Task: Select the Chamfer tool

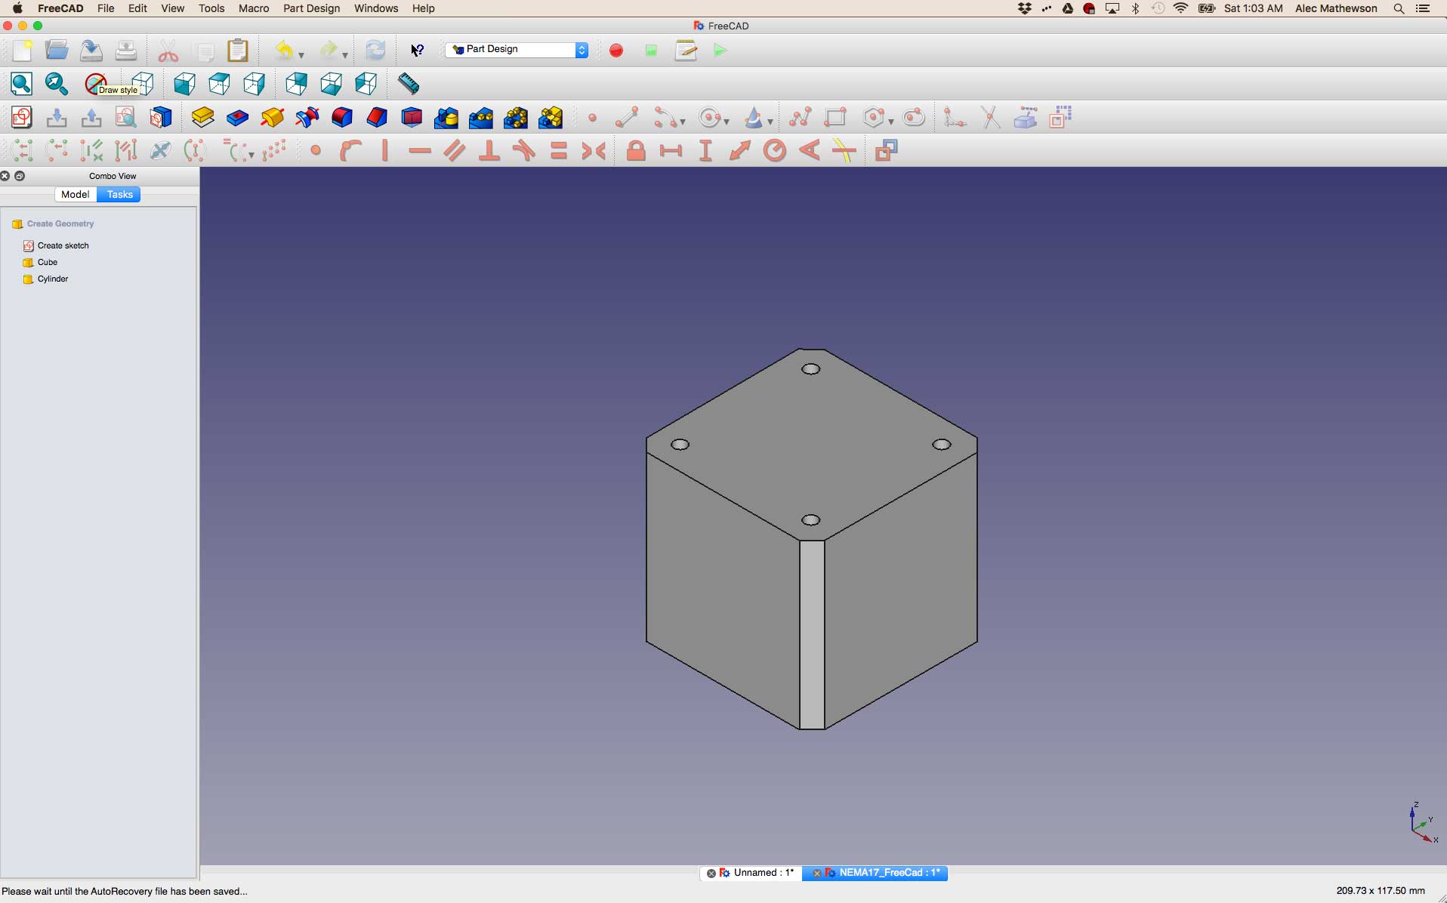Action: (375, 117)
